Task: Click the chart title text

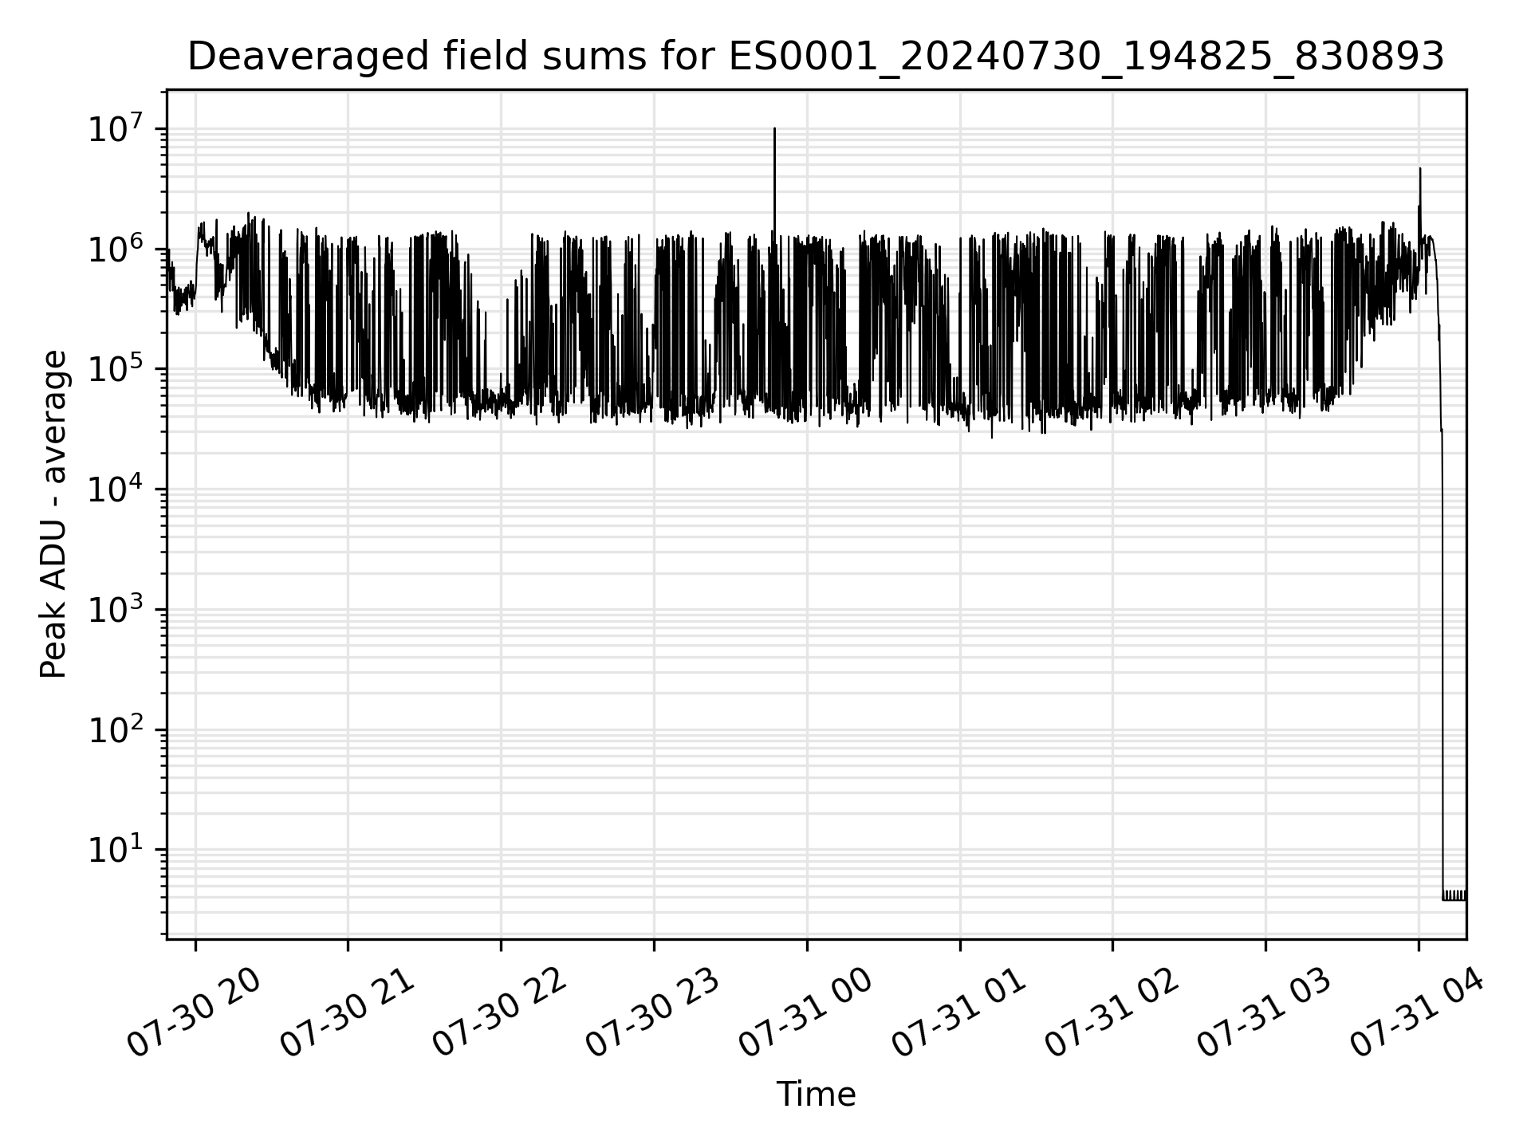Action: pyautogui.click(x=816, y=57)
